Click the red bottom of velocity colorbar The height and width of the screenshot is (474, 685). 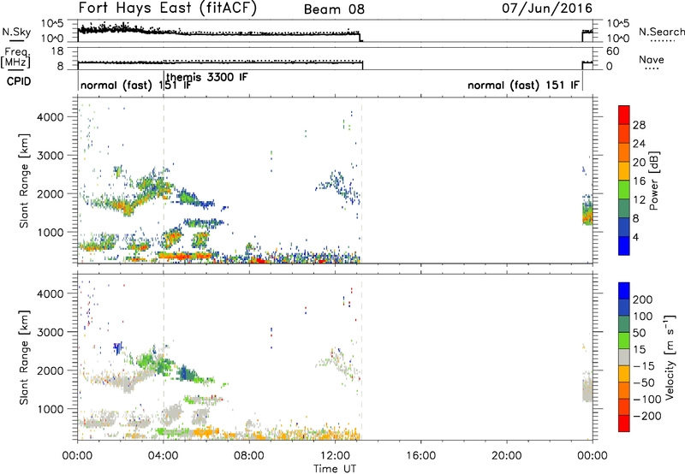624,424
